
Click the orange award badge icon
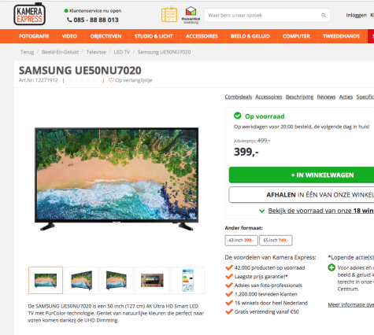point(169,14)
